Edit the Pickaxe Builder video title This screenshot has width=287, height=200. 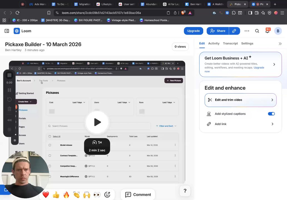[43, 44]
